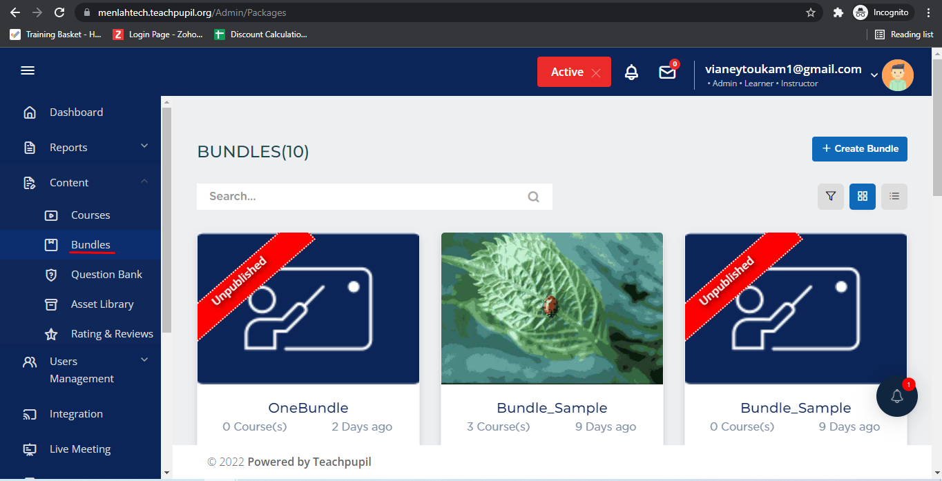Click the sidebar vertical scrollbar
The height and width of the screenshot is (481, 942).
166,221
